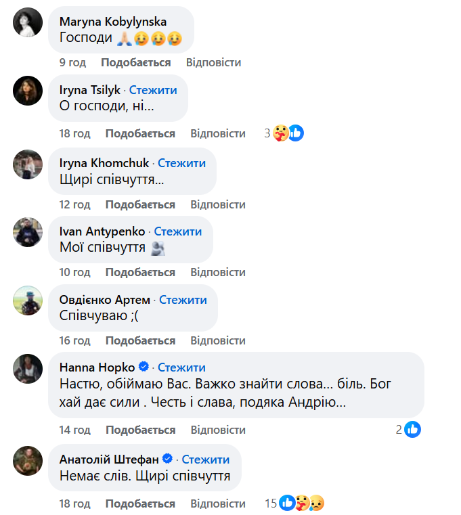461x515 pixels.
Task: View reaction emojis on Анатолій Штефан's comment
Action: click(303, 503)
